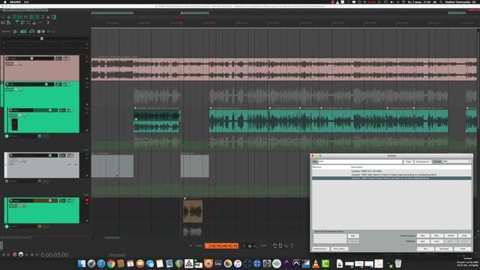Open Finder from the Dock
Viewport: 480px width, 270px height.
(x=82, y=263)
